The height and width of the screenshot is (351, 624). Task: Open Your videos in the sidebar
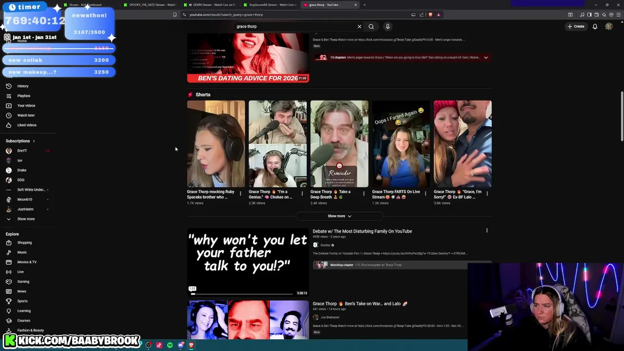pyautogui.click(x=26, y=106)
